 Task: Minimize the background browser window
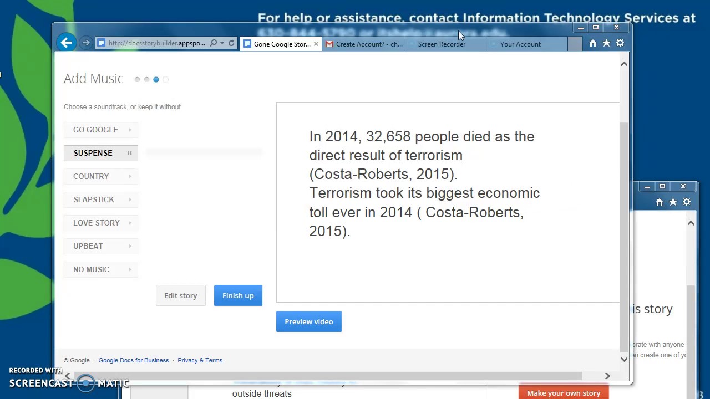tap(647, 187)
